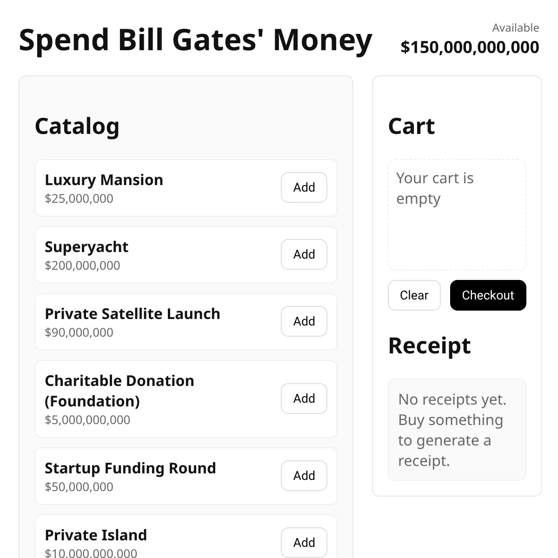Add Superyacht to the cart
The image size is (558, 558).
pos(304,254)
